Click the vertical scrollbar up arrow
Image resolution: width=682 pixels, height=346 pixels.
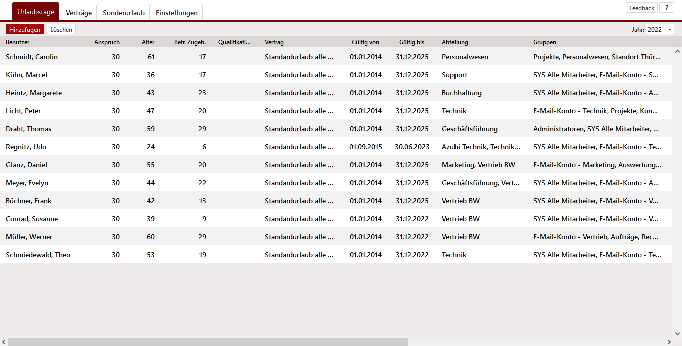pos(677,51)
